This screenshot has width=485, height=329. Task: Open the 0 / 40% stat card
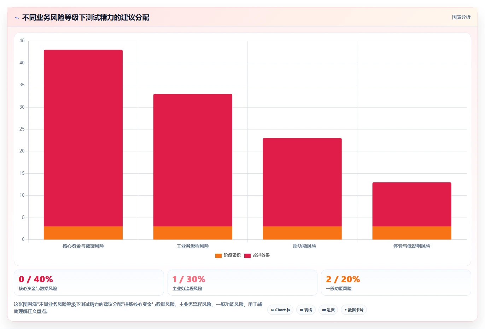click(89, 283)
